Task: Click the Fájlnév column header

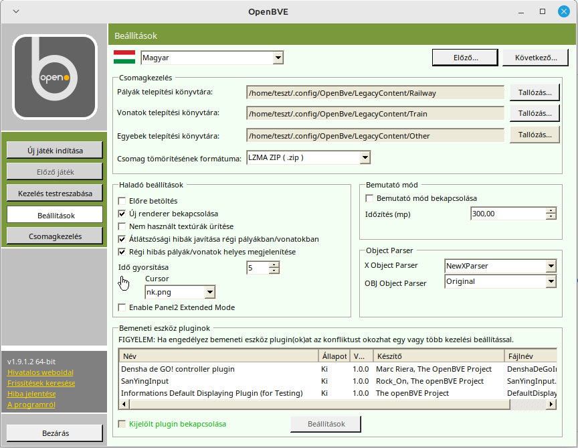Action: coord(531,356)
